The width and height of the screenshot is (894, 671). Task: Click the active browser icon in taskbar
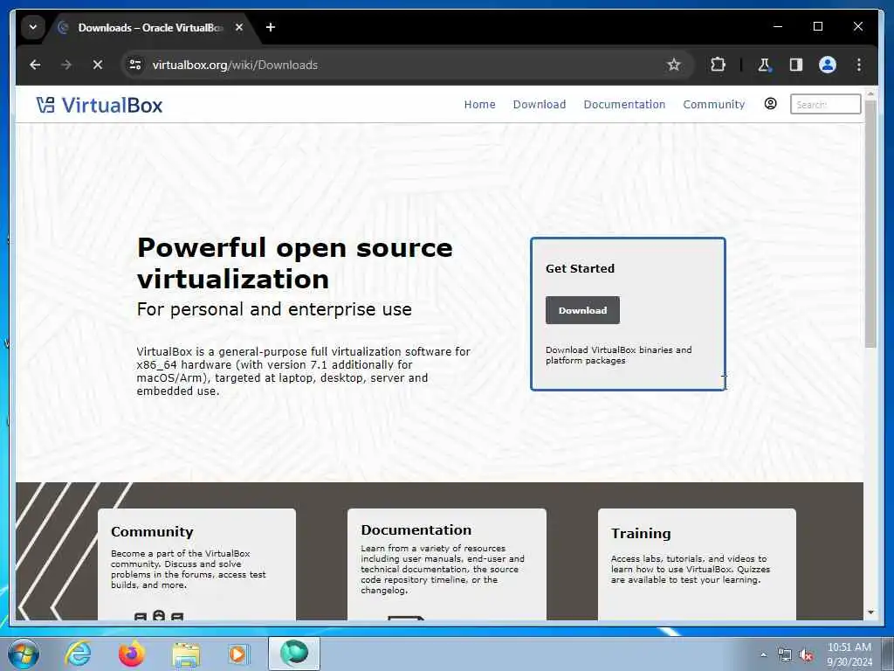pos(294,654)
